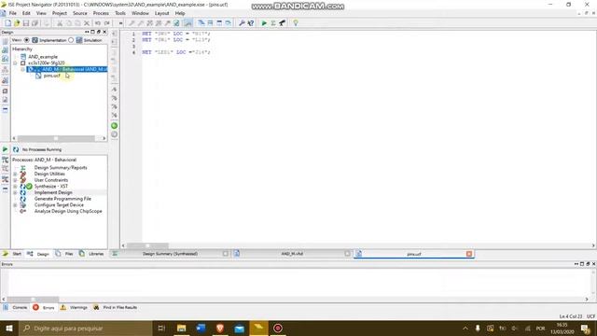This screenshot has width=597, height=336.
Task: Click the Cut scissors toolbar icon
Action: [60, 23]
